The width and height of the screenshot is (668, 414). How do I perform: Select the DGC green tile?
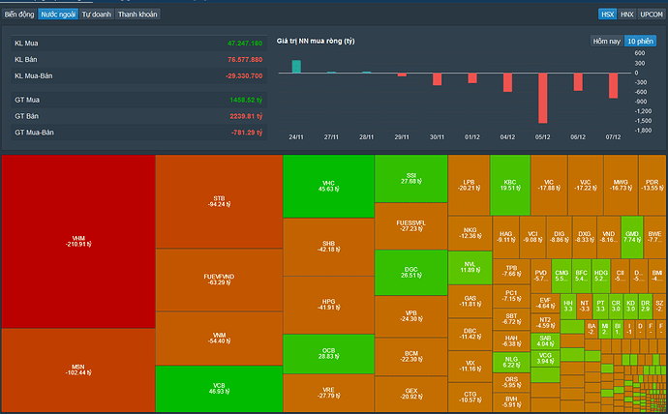click(x=411, y=273)
